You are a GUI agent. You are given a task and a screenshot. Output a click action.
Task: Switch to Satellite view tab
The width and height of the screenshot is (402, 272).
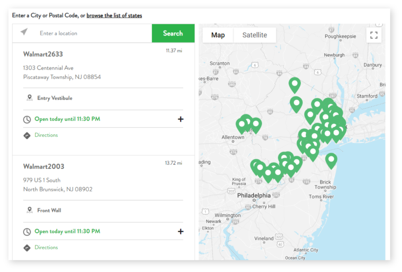[254, 35]
